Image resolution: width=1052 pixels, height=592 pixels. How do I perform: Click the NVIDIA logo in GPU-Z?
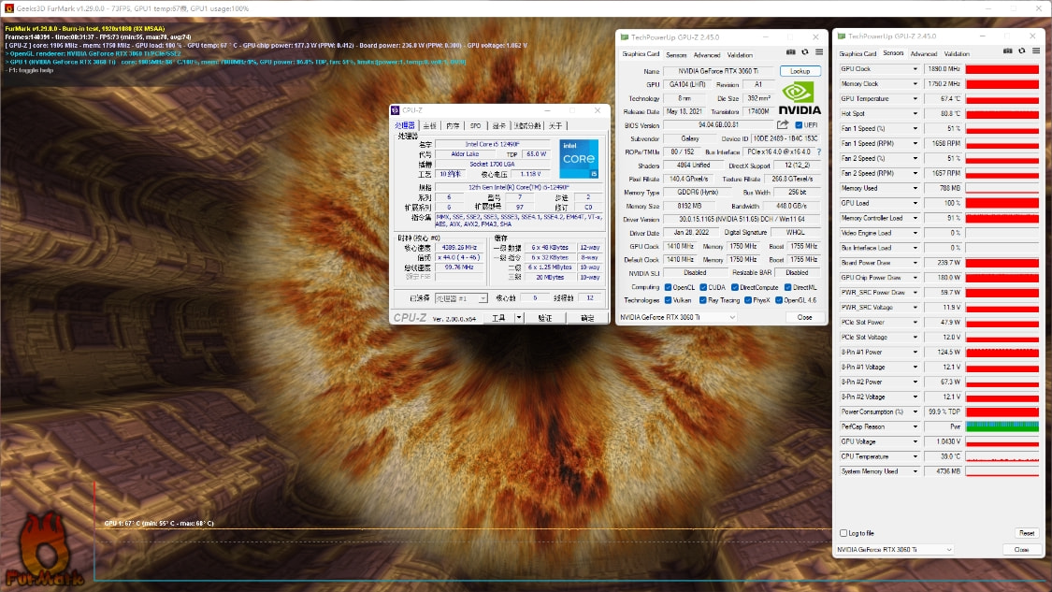(800, 97)
